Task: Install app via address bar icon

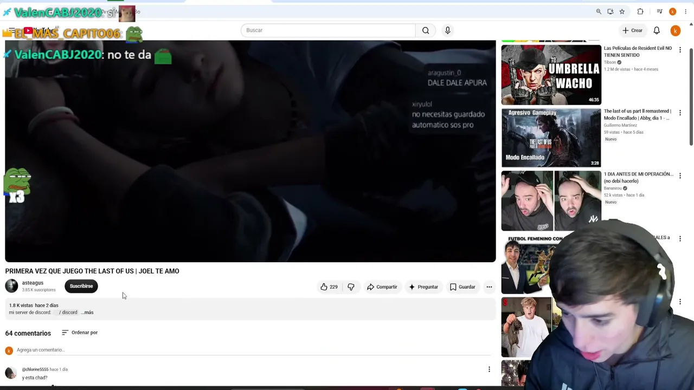Action: [611, 11]
